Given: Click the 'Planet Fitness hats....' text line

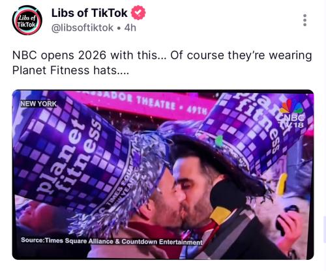Looking at the screenshot, I should coord(70,70).
